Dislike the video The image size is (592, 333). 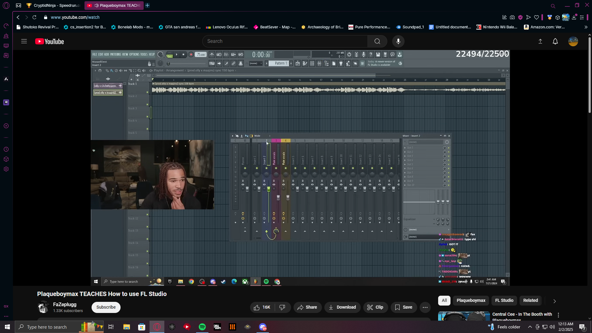pyautogui.click(x=282, y=307)
